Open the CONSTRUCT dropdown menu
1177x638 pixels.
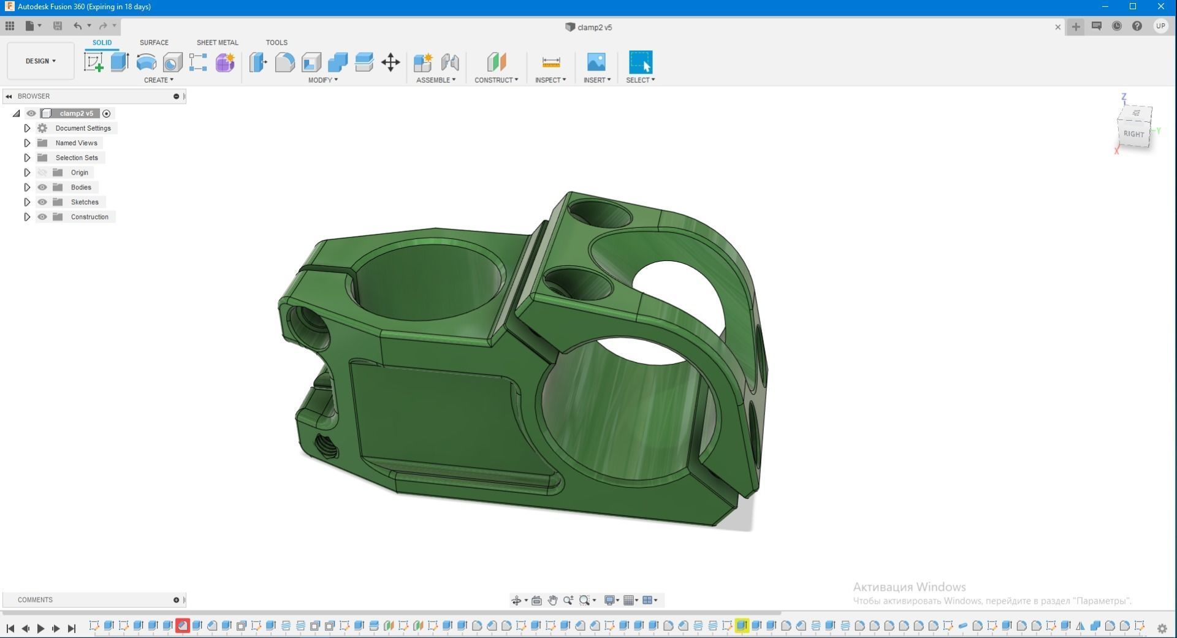[497, 80]
